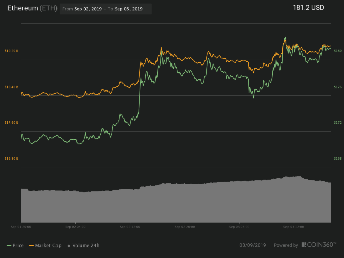Click the $18.40 B market cap axis label

(11, 87)
